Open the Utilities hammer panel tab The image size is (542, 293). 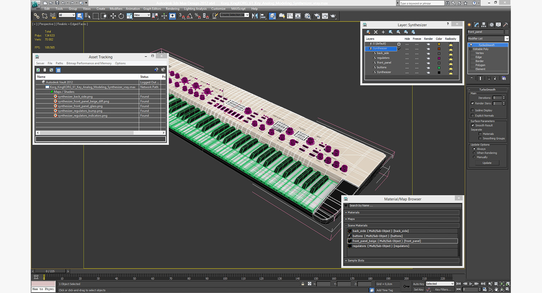coord(505,25)
